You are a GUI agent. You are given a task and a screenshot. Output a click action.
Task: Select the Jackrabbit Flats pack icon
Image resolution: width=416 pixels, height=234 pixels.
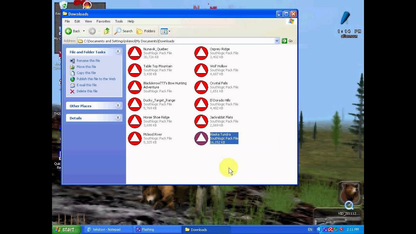pos(201,121)
